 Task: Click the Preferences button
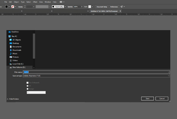(114, 7)
